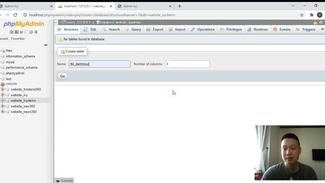Open the Privileges tab
The height and width of the screenshot is (183, 325).
pyautogui.click(x=231, y=29)
